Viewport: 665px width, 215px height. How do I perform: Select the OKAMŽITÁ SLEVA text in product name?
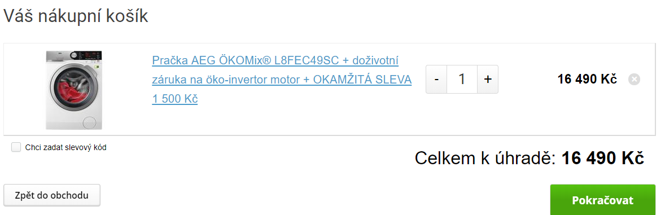(362, 80)
